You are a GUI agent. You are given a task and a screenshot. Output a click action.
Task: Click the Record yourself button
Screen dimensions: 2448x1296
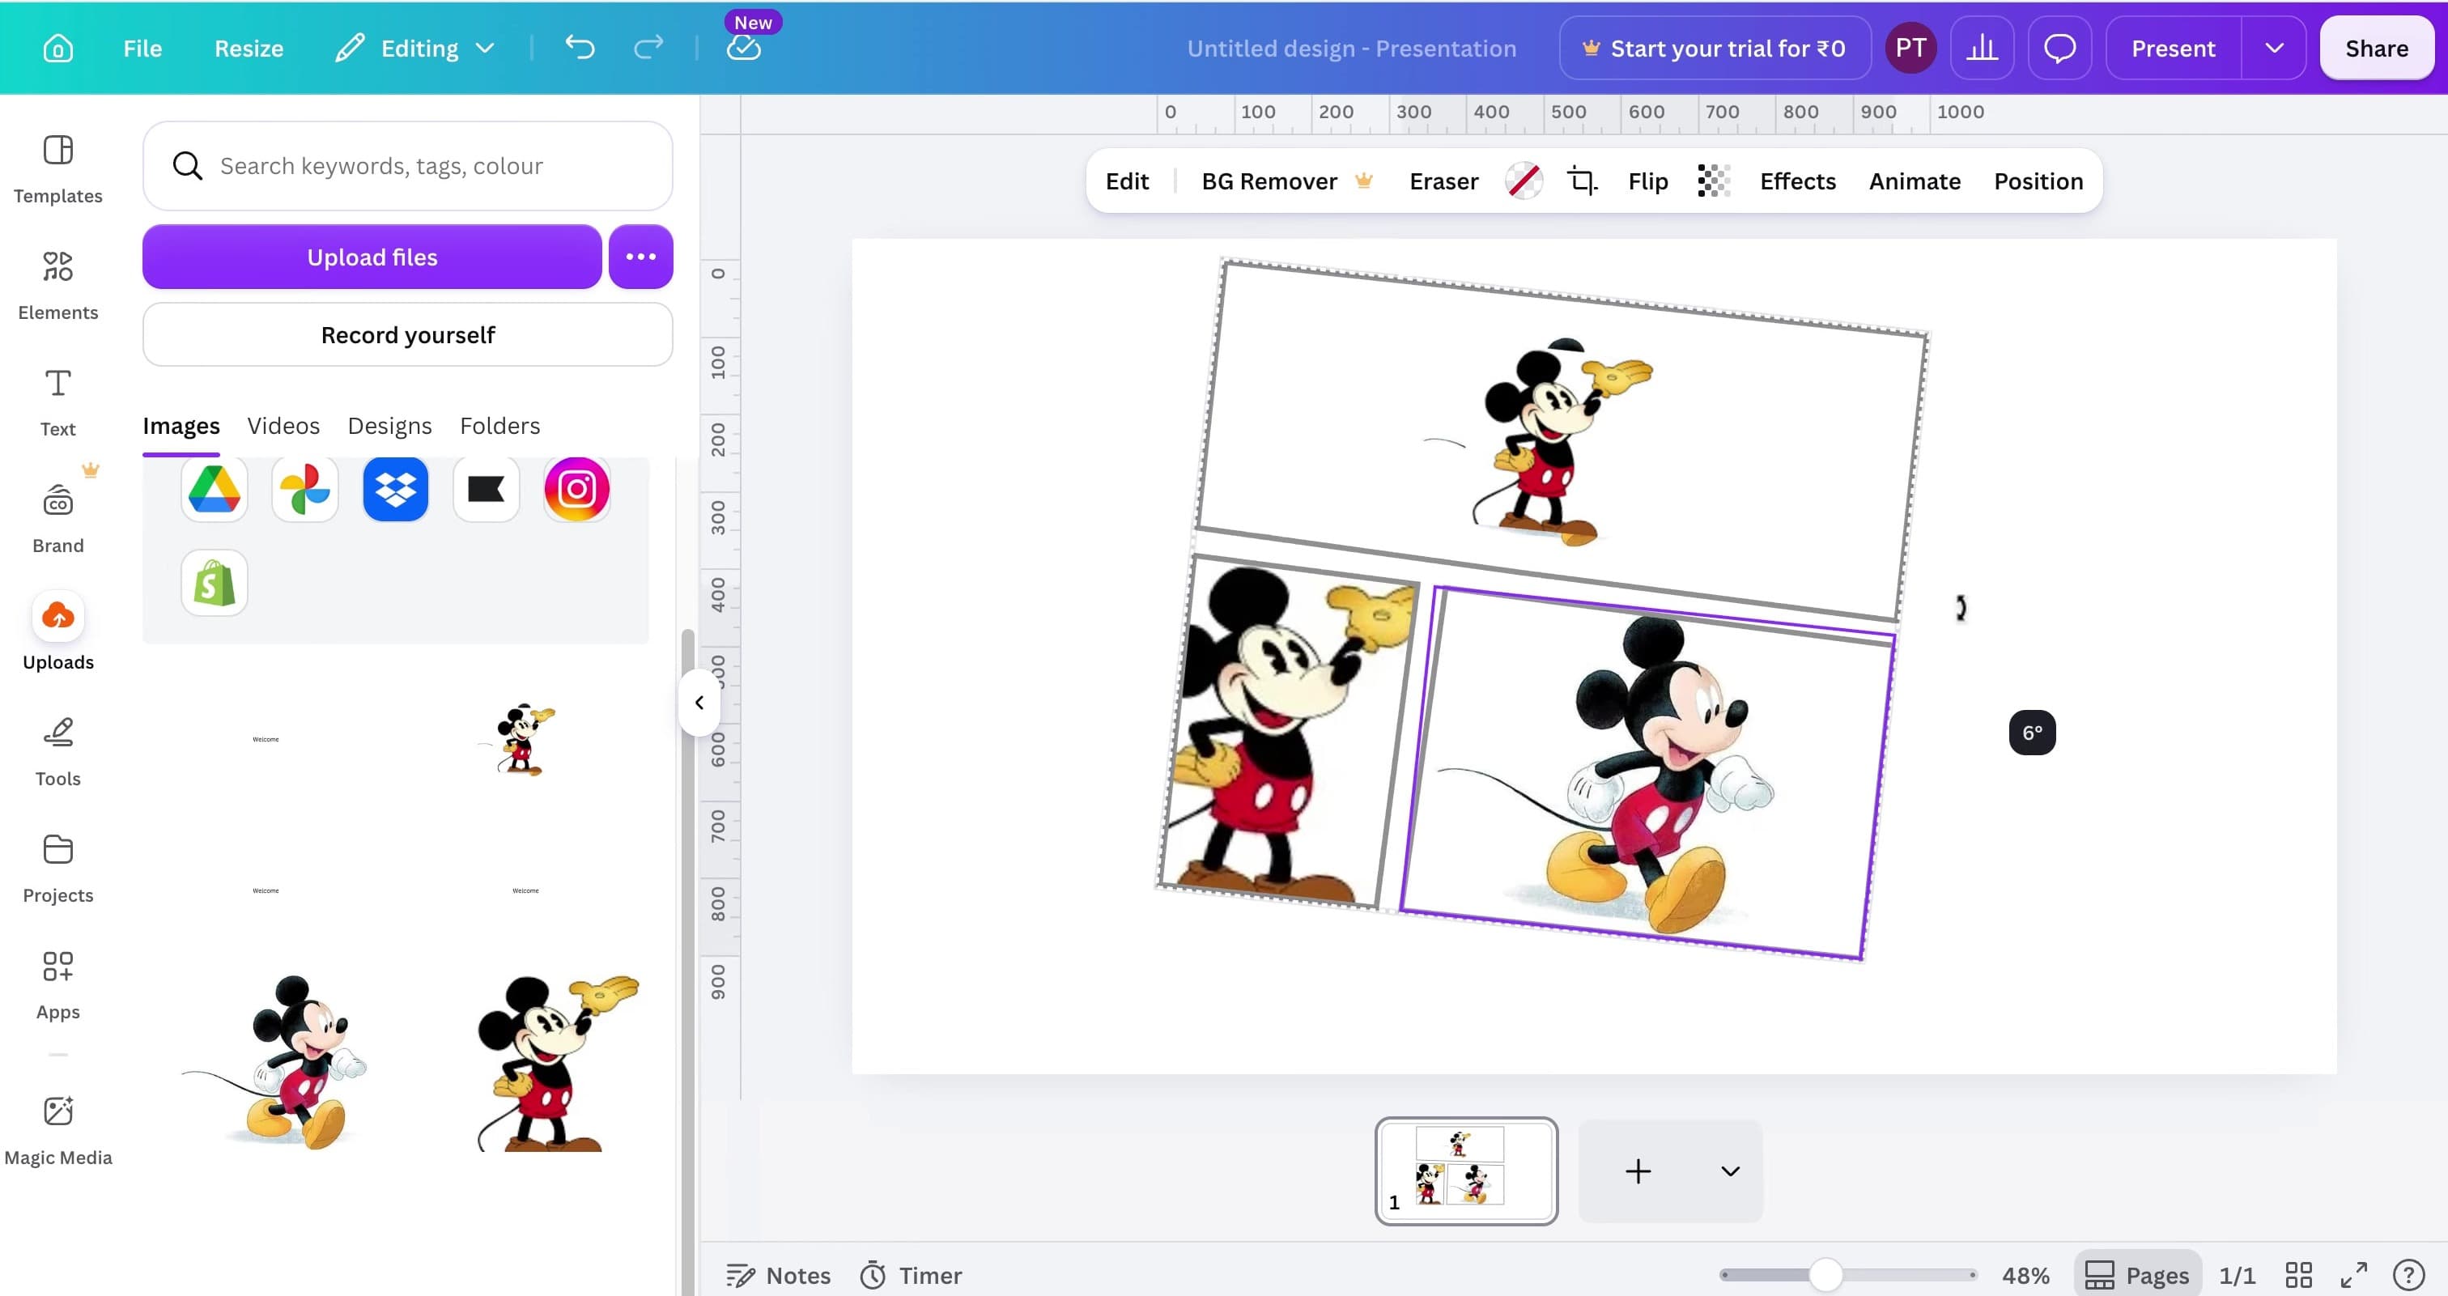[x=408, y=335]
